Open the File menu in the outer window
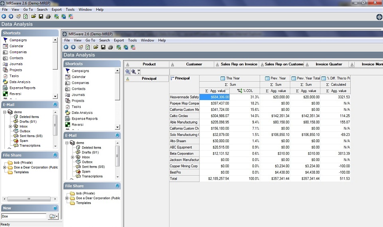The width and height of the screenshot is (383, 227). [x=5, y=10]
